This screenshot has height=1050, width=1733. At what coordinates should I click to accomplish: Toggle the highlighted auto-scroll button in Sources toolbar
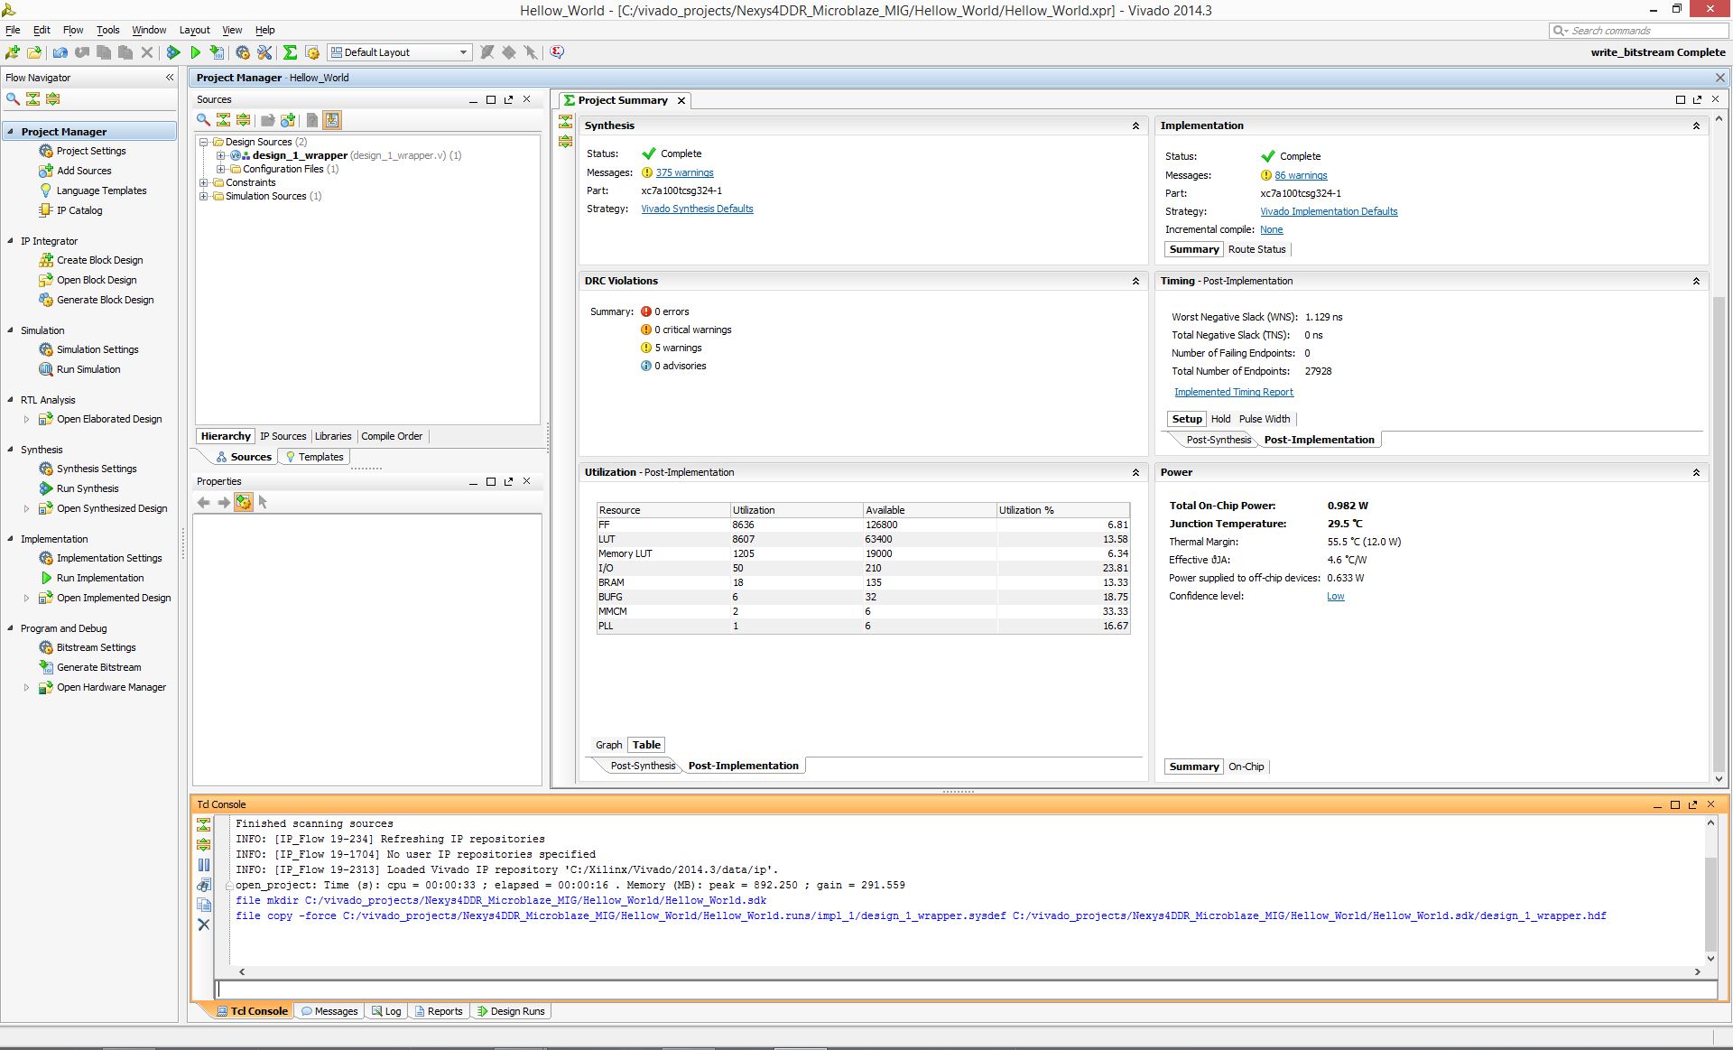click(x=332, y=120)
